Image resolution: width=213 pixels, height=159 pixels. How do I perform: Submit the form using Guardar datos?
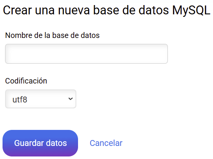coord(40,143)
